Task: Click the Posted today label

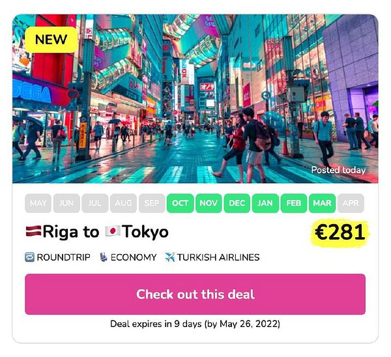Action: pos(338,170)
